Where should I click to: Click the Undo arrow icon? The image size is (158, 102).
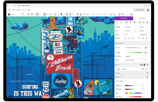point(12,14)
